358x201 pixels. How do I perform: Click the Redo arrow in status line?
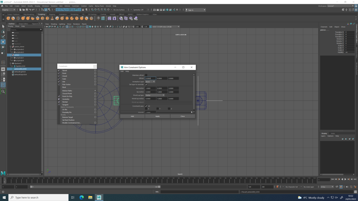[33, 10]
